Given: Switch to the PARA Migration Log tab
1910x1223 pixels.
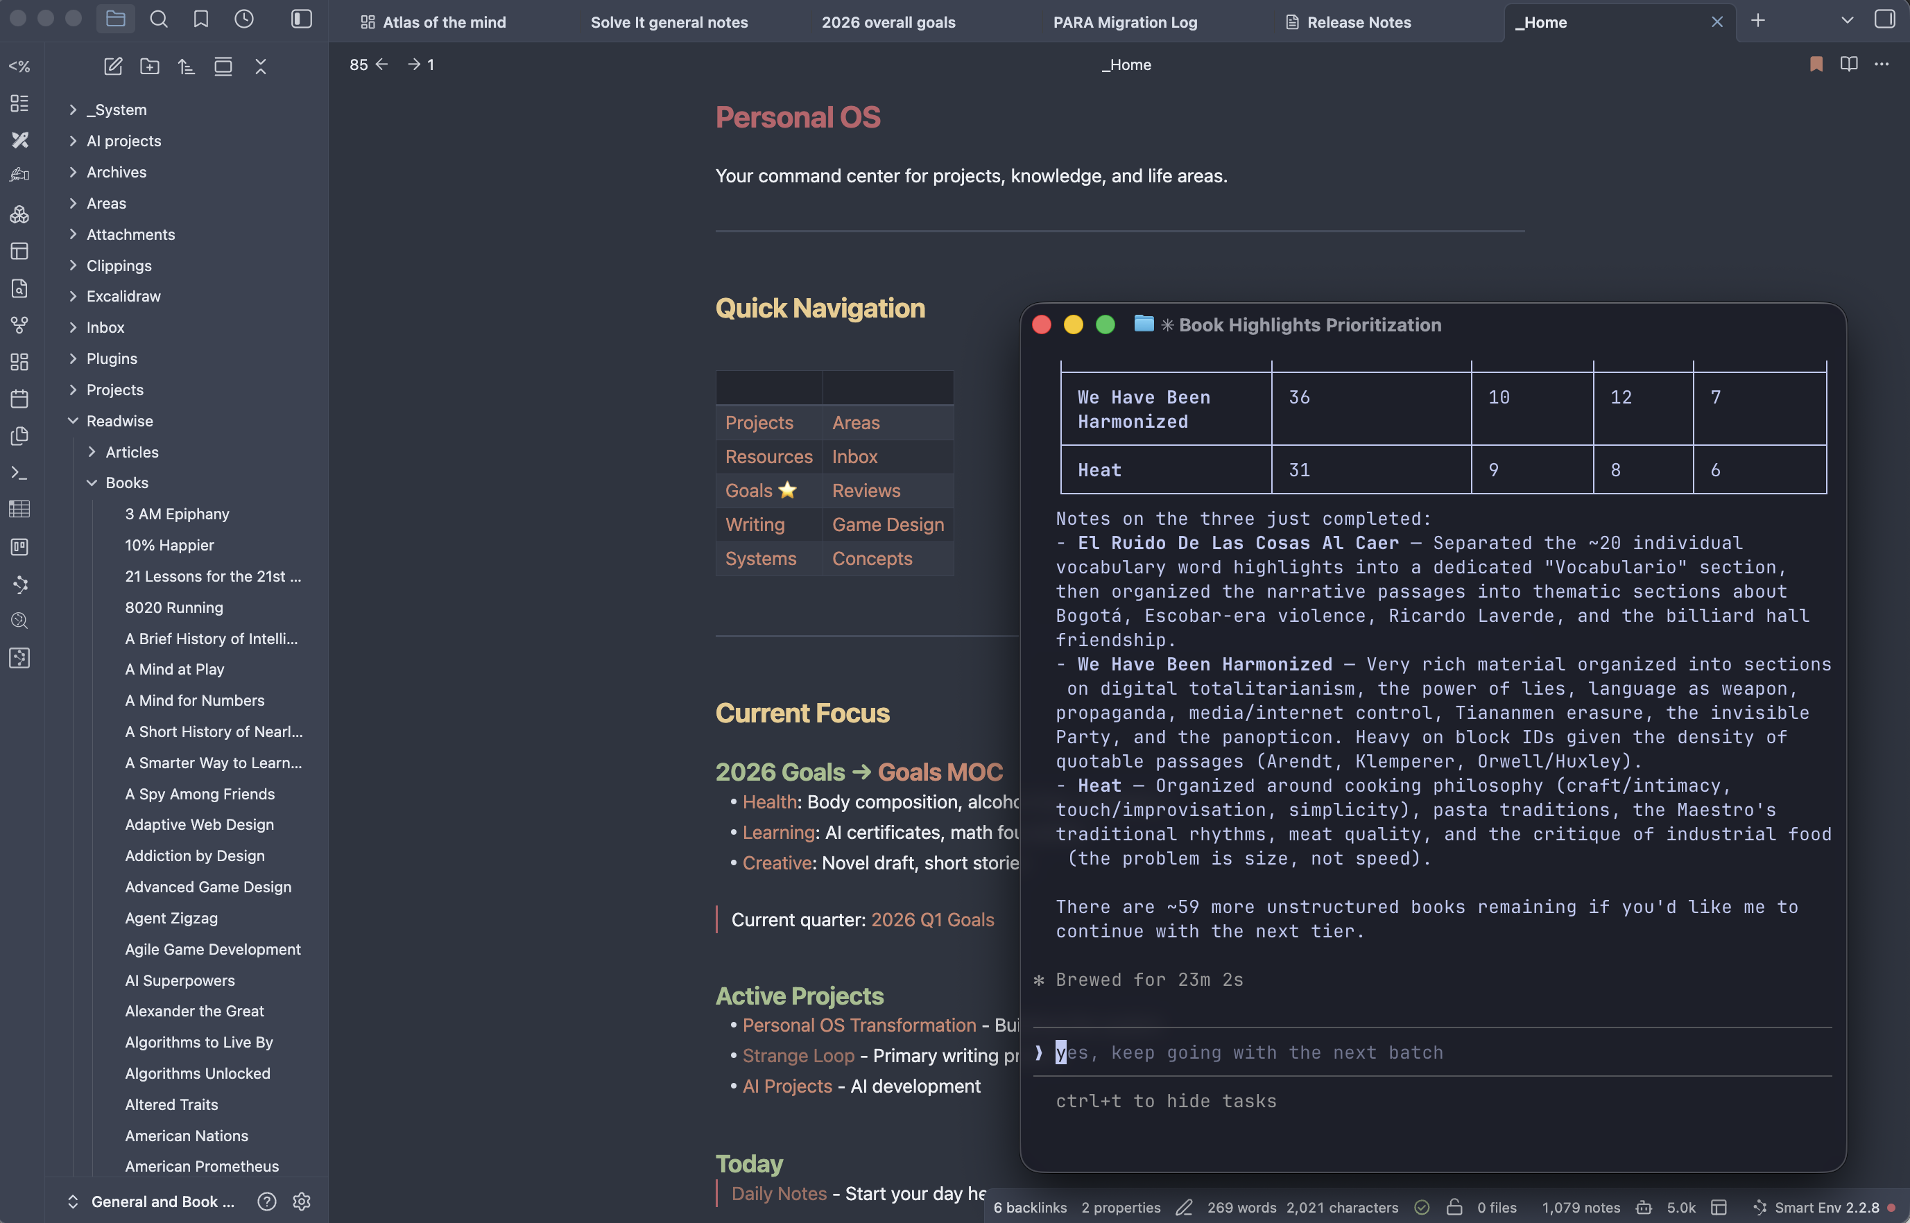Looking at the screenshot, I should pyautogui.click(x=1124, y=22).
